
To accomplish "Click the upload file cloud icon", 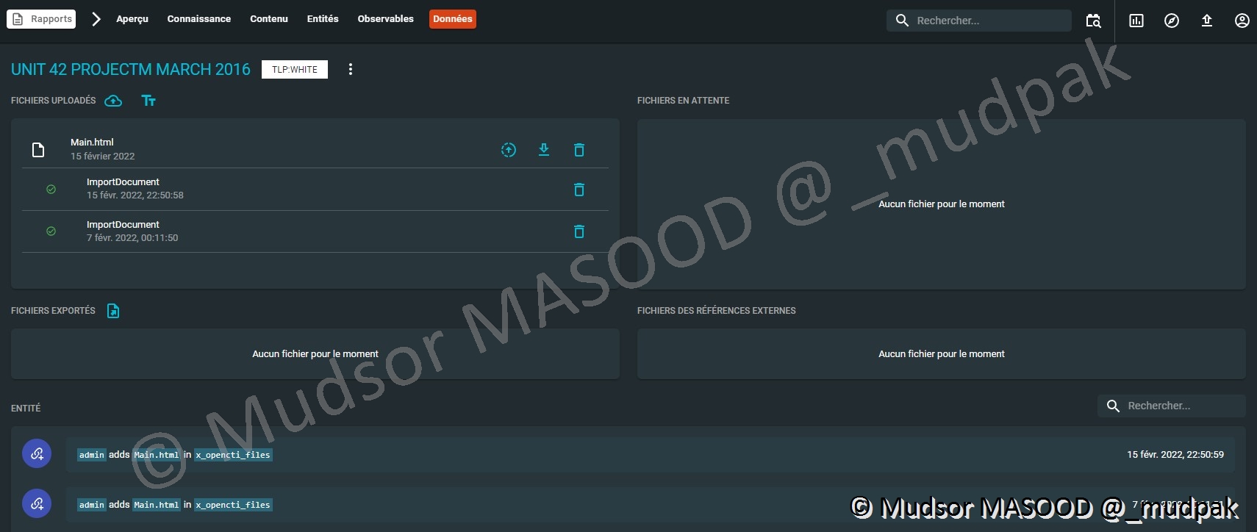I will (113, 101).
